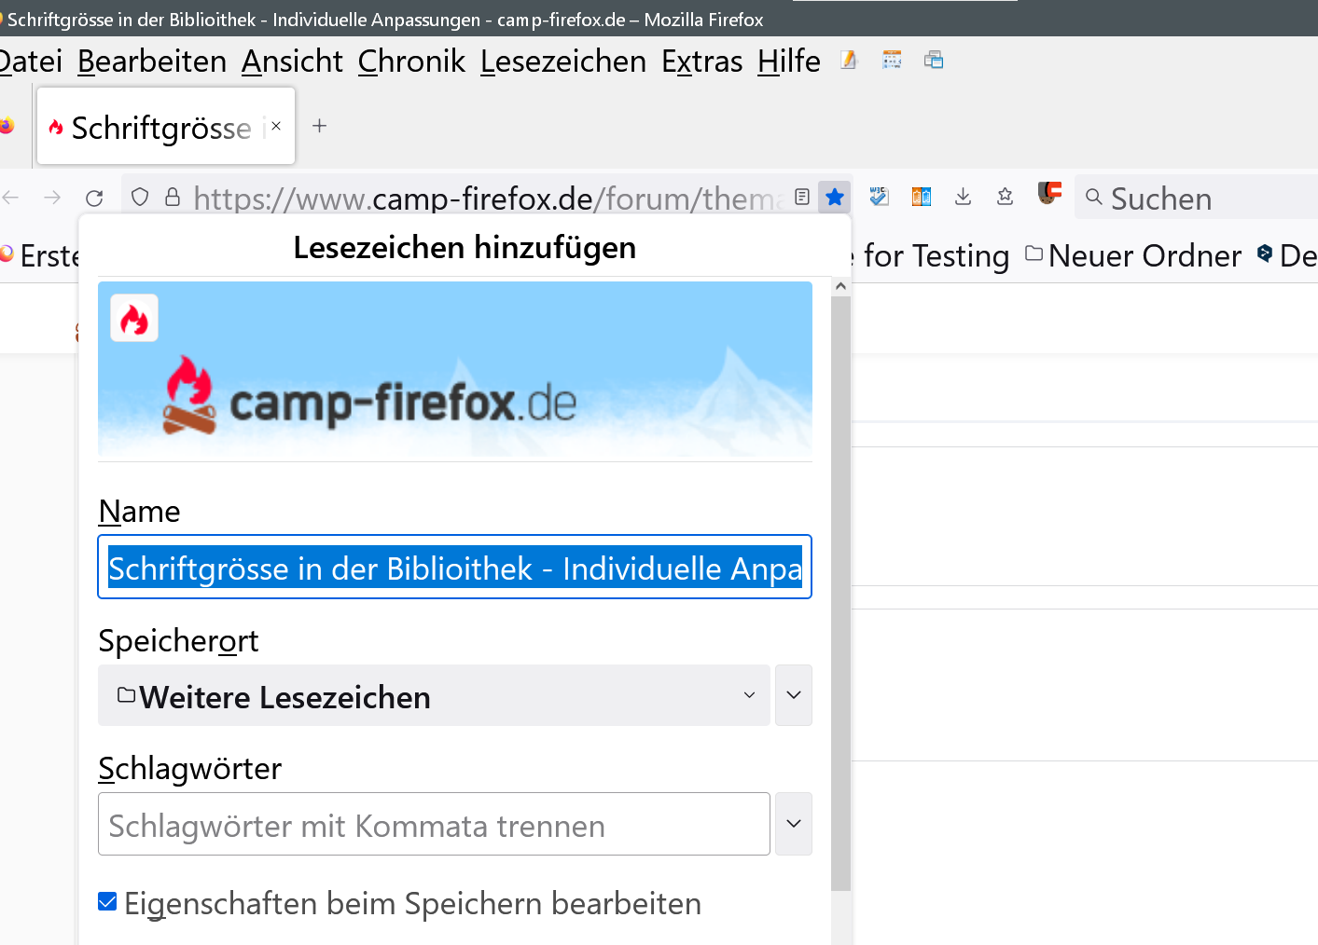Open a new tab with plus button
The height and width of the screenshot is (945, 1318).
[x=319, y=126]
